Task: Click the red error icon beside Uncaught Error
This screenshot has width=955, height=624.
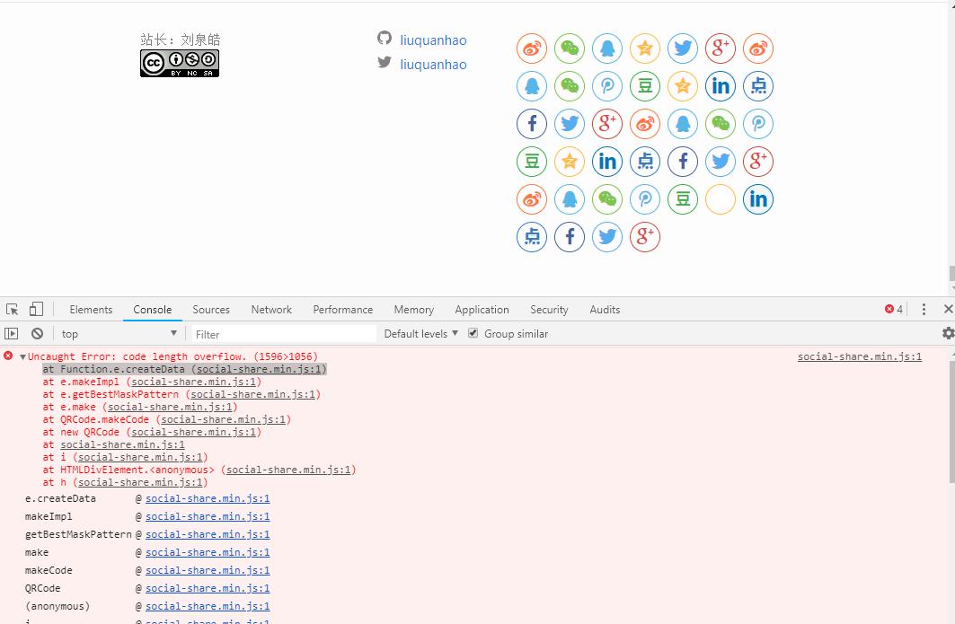Action: pos(8,356)
